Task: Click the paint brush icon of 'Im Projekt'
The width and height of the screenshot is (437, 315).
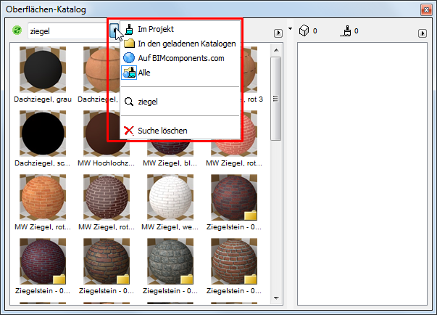Action: [129, 29]
